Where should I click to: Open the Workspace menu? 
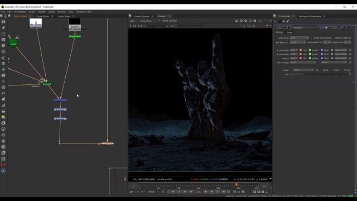coord(20,12)
